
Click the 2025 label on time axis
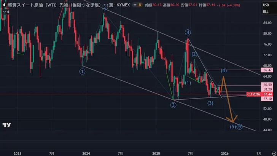pyautogui.click(x=155, y=153)
